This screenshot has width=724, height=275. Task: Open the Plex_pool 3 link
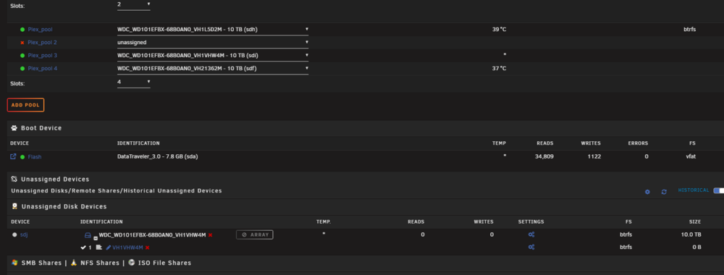(x=43, y=56)
